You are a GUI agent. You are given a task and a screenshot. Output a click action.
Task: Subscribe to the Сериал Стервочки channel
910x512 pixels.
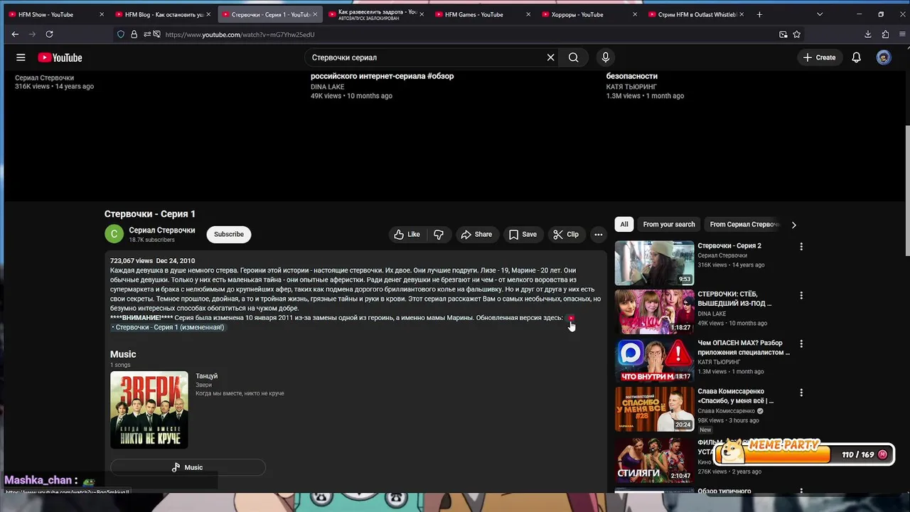[229, 234]
